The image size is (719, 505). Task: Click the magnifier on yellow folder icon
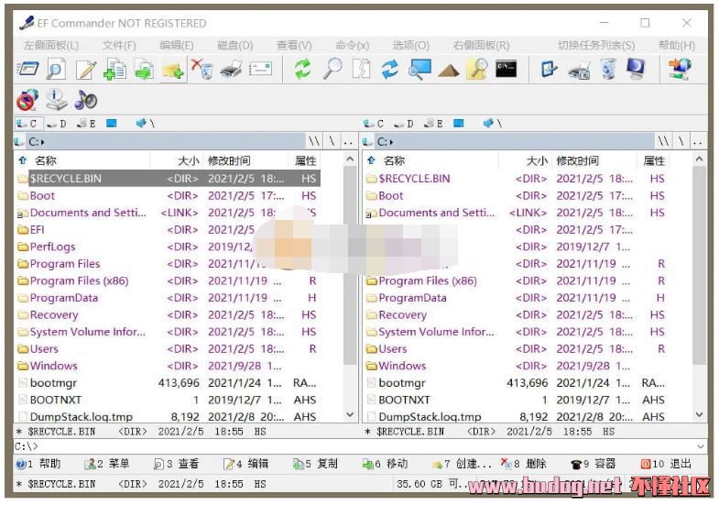click(477, 70)
